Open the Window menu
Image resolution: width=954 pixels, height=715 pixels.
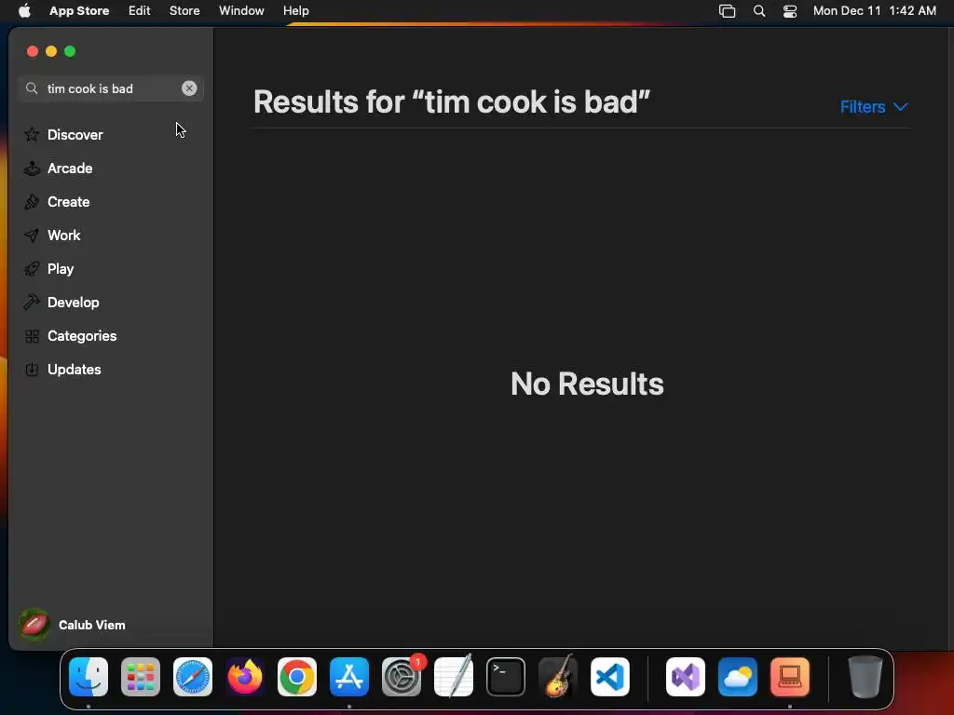point(241,11)
